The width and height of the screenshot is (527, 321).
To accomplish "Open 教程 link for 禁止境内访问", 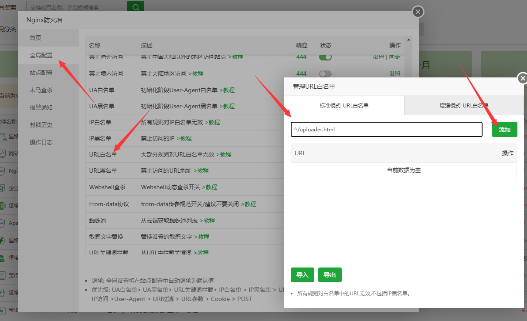I will tap(196, 74).
